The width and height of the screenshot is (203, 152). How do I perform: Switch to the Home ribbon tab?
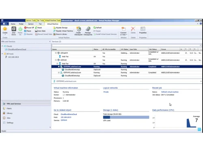tap(13, 24)
